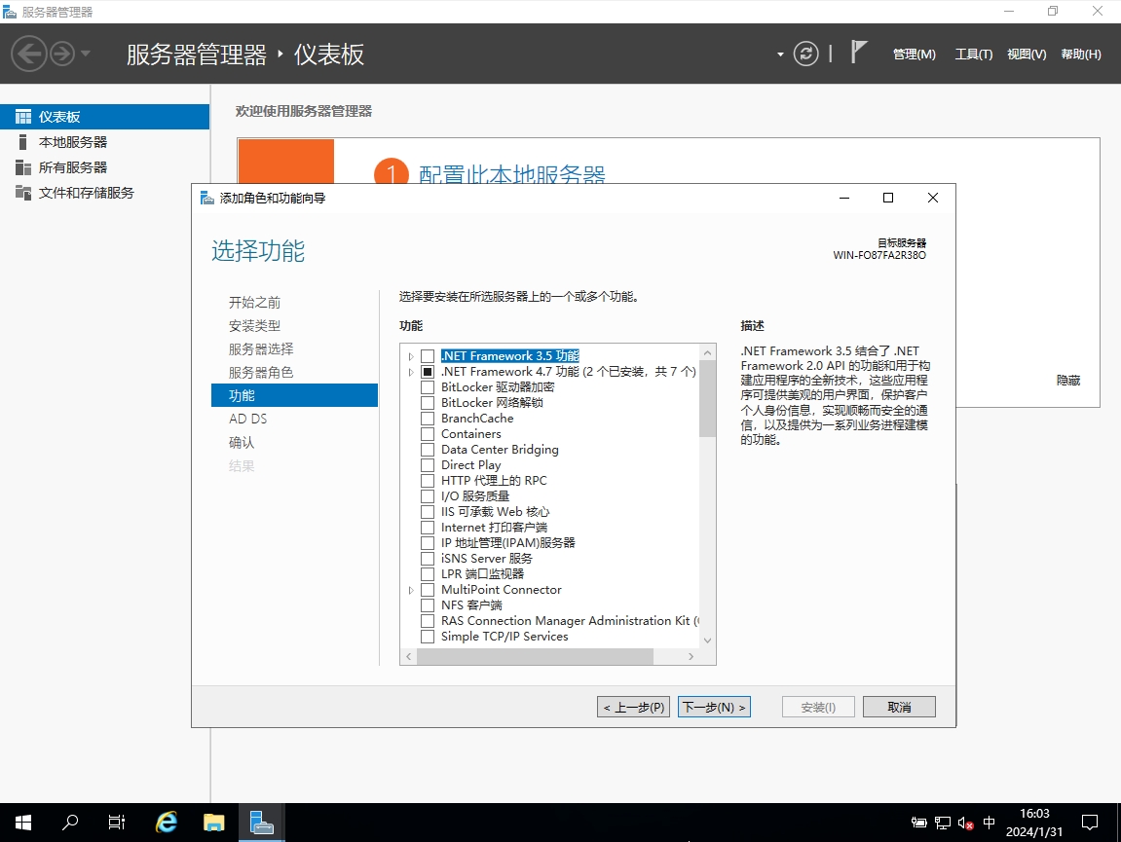
Task: Select 所有服务器 in left sidebar
Action: click(73, 167)
